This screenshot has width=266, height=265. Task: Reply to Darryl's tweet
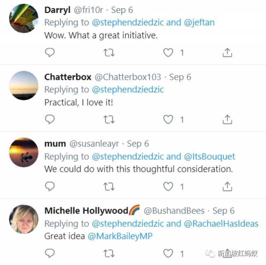50,52
